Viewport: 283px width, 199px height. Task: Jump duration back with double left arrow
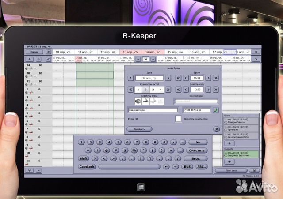pyautogui.click(x=178, y=90)
